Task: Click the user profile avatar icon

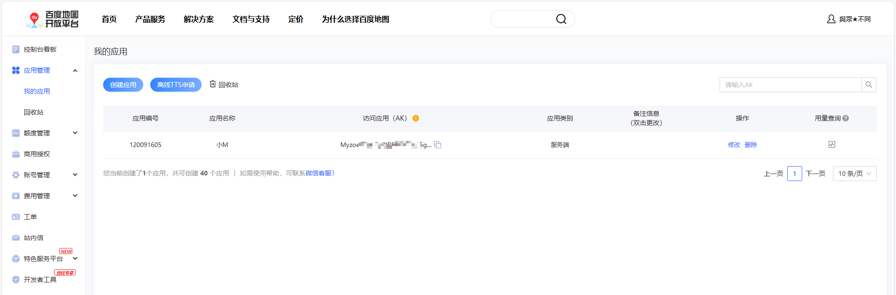Action: coord(831,19)
